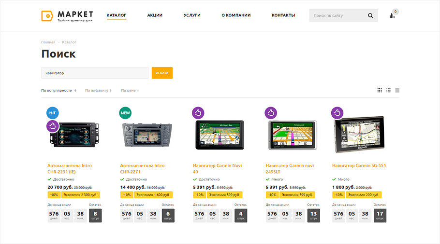The image size is (440, 244).
Task: Click the Market logo icon
Action: pyautogui.click(x=47, y=15)
